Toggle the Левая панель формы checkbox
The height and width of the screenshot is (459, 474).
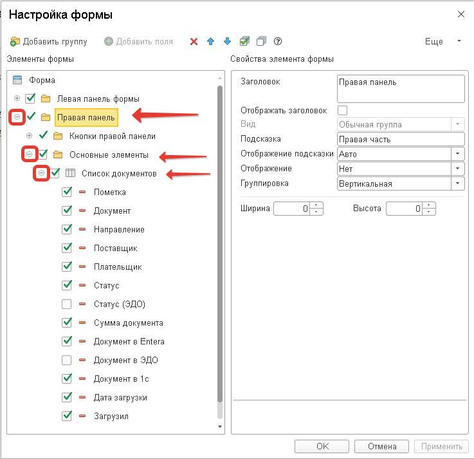[x=30, y=98]
